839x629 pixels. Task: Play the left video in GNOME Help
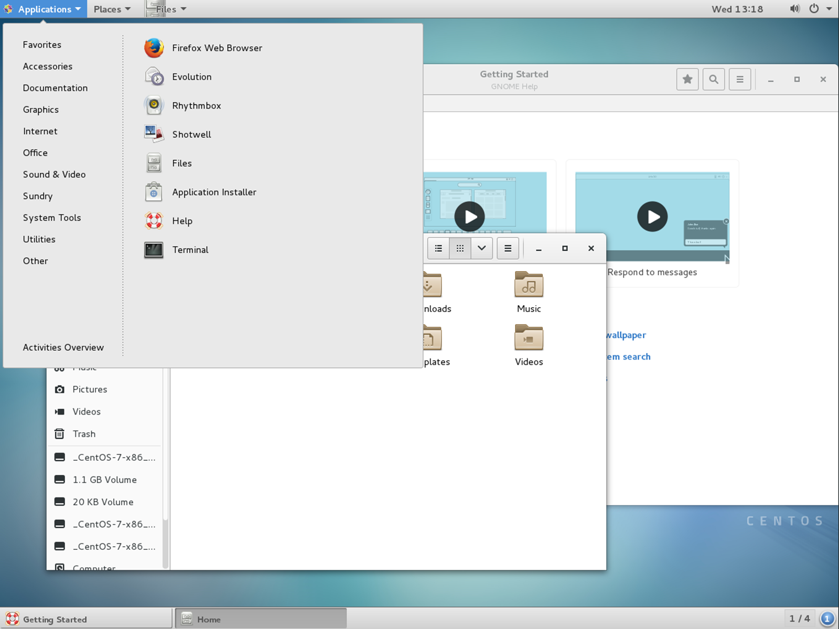click(469, 216)
